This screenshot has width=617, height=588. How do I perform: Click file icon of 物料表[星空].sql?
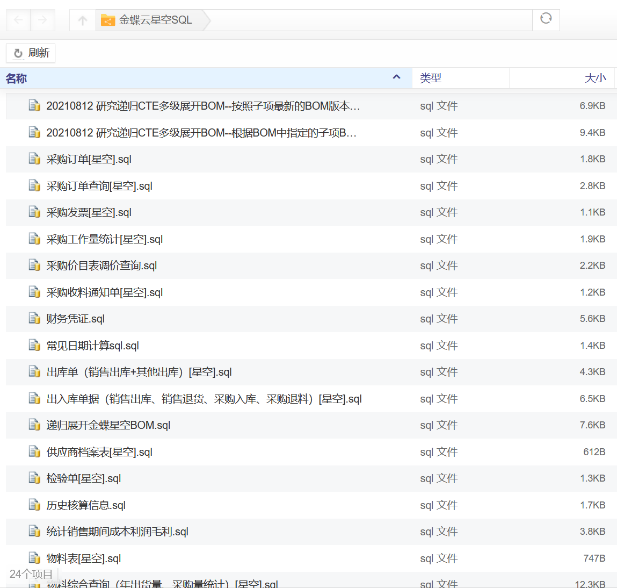[x=34, y=558]
